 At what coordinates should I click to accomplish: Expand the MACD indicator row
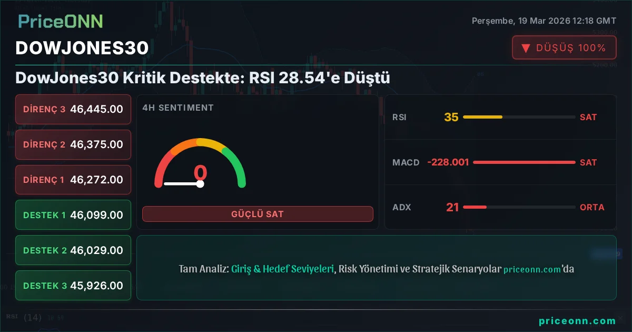coord(500,162)
